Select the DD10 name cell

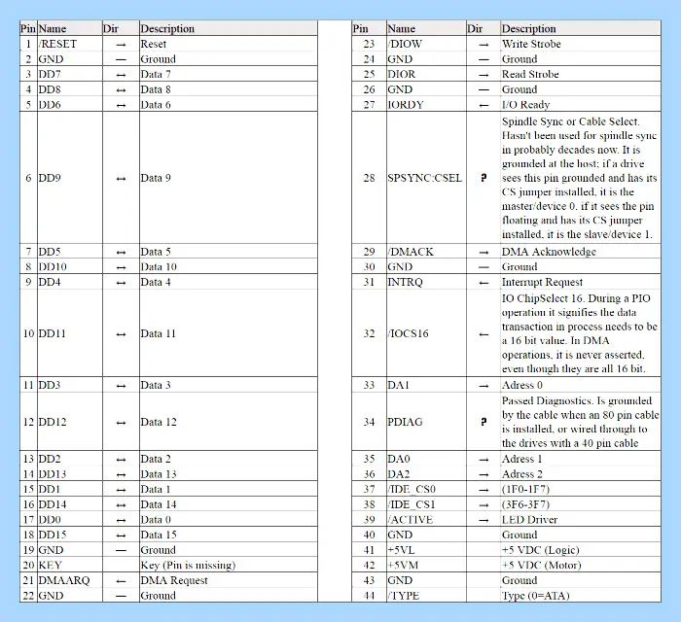tap(70, 266)
